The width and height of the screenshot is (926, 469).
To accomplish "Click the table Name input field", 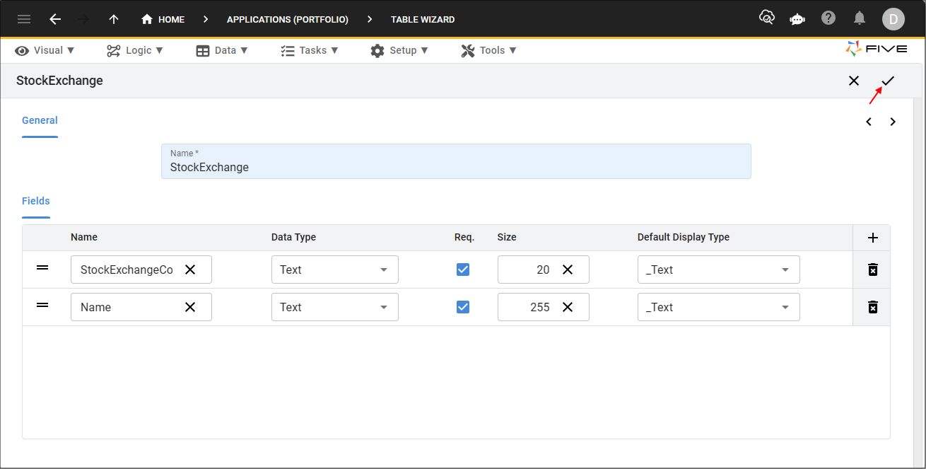I will click(456, 161).
